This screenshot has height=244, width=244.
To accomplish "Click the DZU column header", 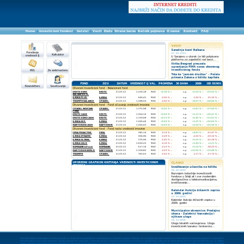I will (x=106, y=83).
